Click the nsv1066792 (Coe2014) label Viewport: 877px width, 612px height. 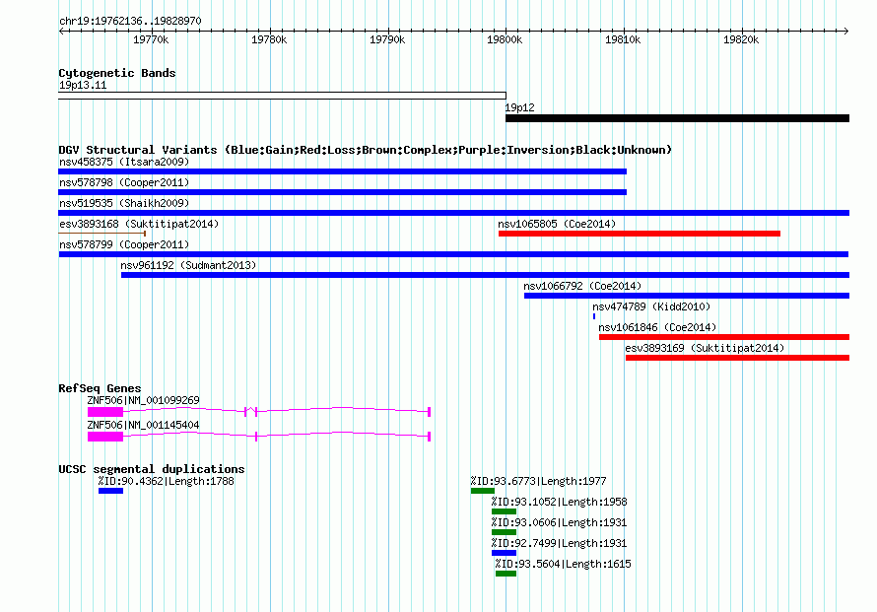coord(582,286)
